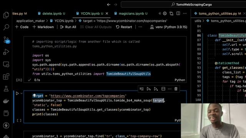Open changes compare icon in editor toolbar
This screenshot has width=246, height=138.
point(171,14)
